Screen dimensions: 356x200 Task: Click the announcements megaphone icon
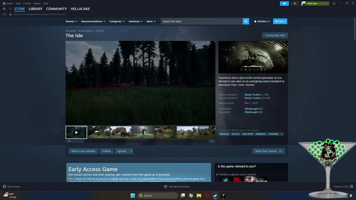pyautogui.click(x=284, y=4)
